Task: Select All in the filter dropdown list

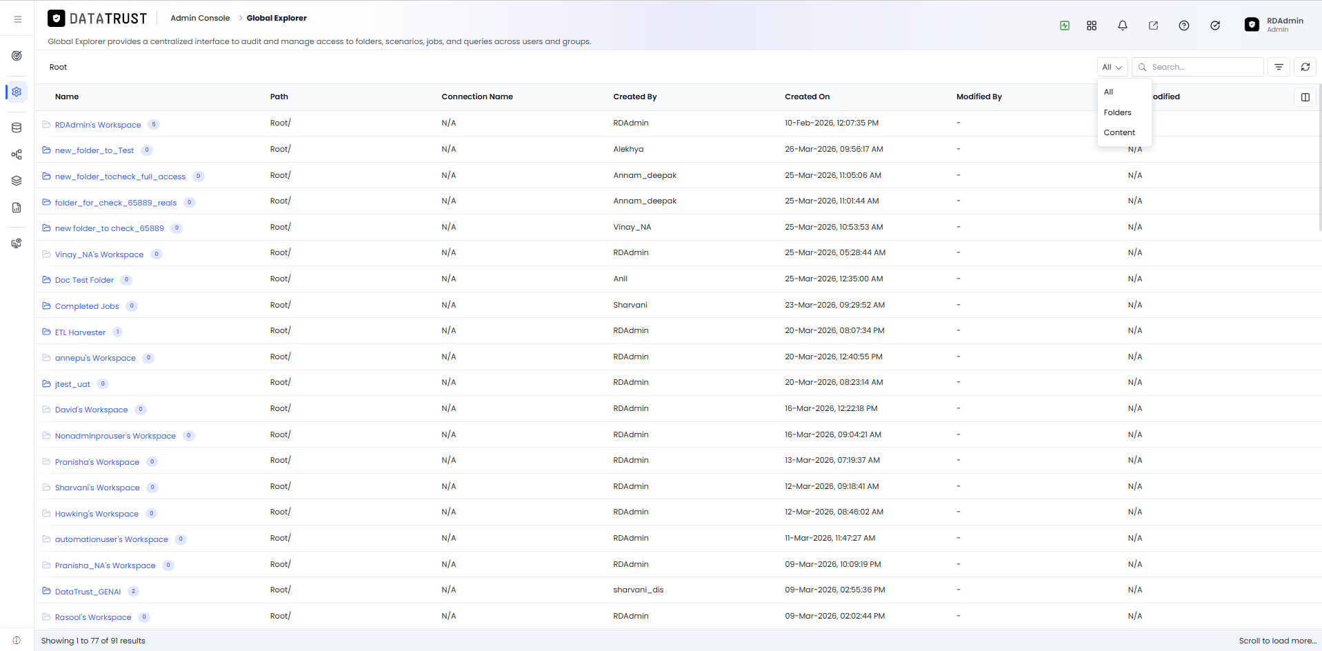Action: click(x=1124, y=92)
